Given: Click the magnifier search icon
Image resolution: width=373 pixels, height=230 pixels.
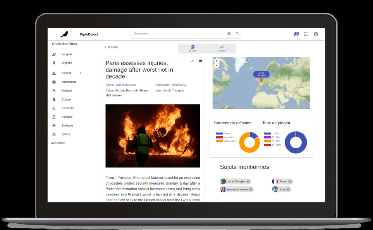Looking at the screenshot, I should coord(237,34).
